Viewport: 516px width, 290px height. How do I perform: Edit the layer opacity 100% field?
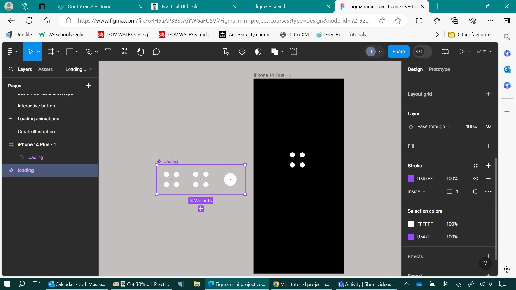pyautogui.click(x=471, y=126)
